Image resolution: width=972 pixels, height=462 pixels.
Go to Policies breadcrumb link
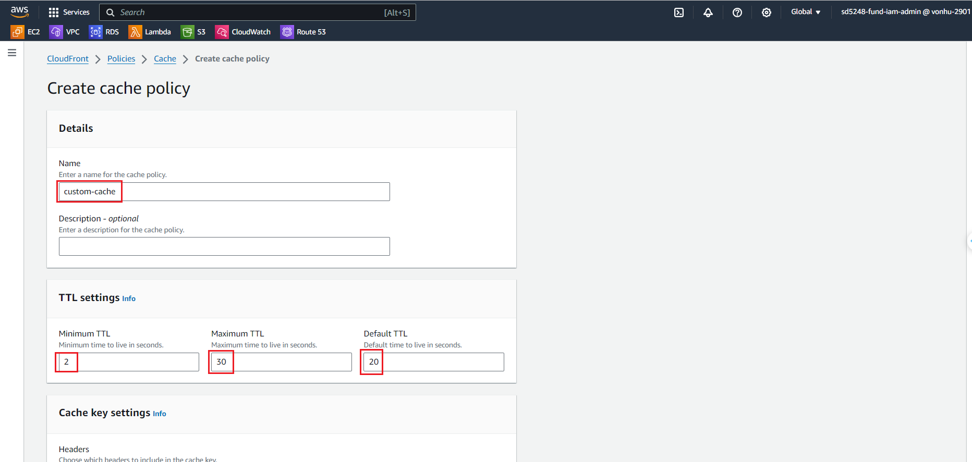121,59
